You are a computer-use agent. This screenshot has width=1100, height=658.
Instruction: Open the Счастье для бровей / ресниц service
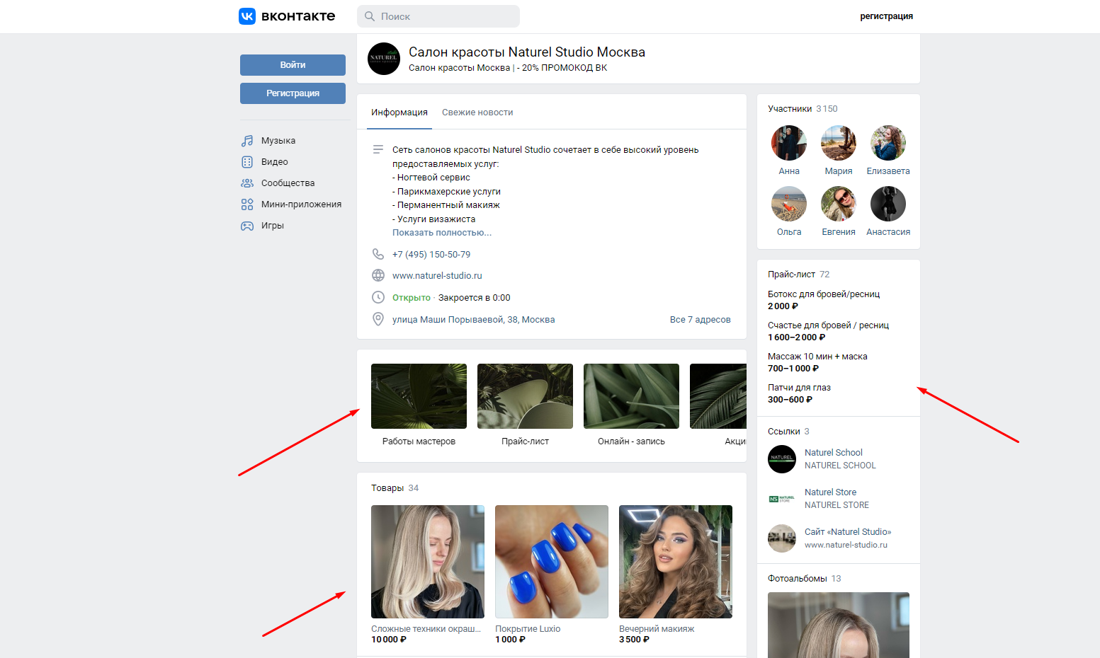tap(828, 325)
